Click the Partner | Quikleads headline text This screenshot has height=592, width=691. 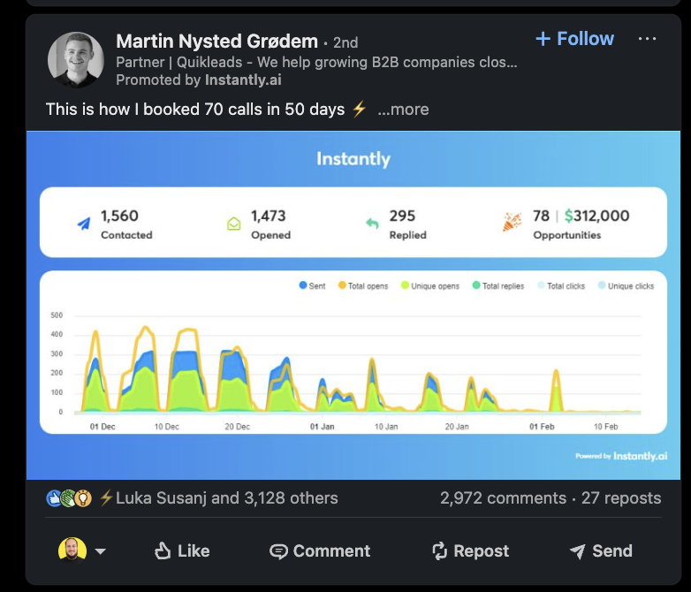point(316,62)
